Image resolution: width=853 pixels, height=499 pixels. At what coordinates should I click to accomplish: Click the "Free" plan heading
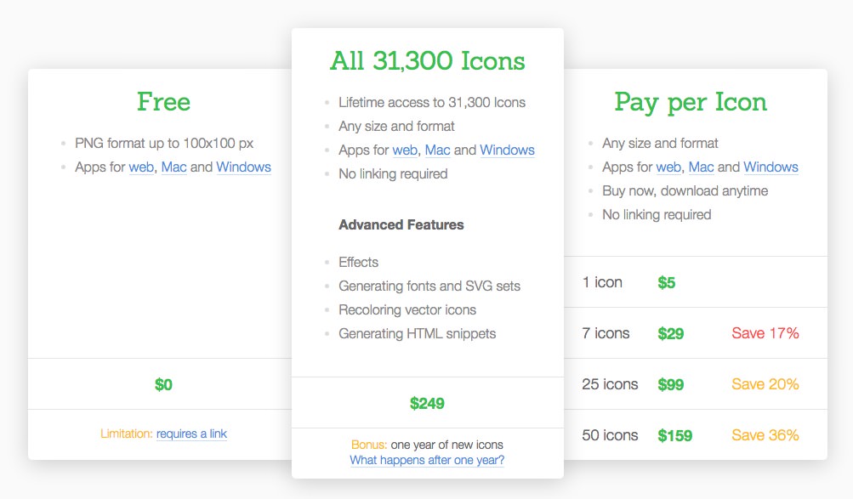click(163, 102)
